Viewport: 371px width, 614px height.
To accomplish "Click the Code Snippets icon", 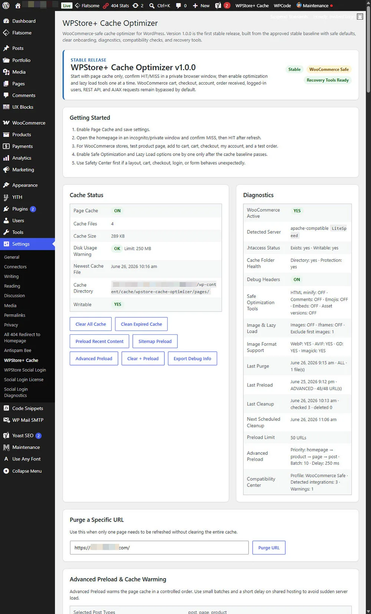I will point(6,408).
